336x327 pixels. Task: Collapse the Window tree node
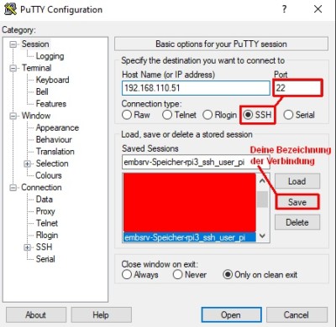click(13, 116)
